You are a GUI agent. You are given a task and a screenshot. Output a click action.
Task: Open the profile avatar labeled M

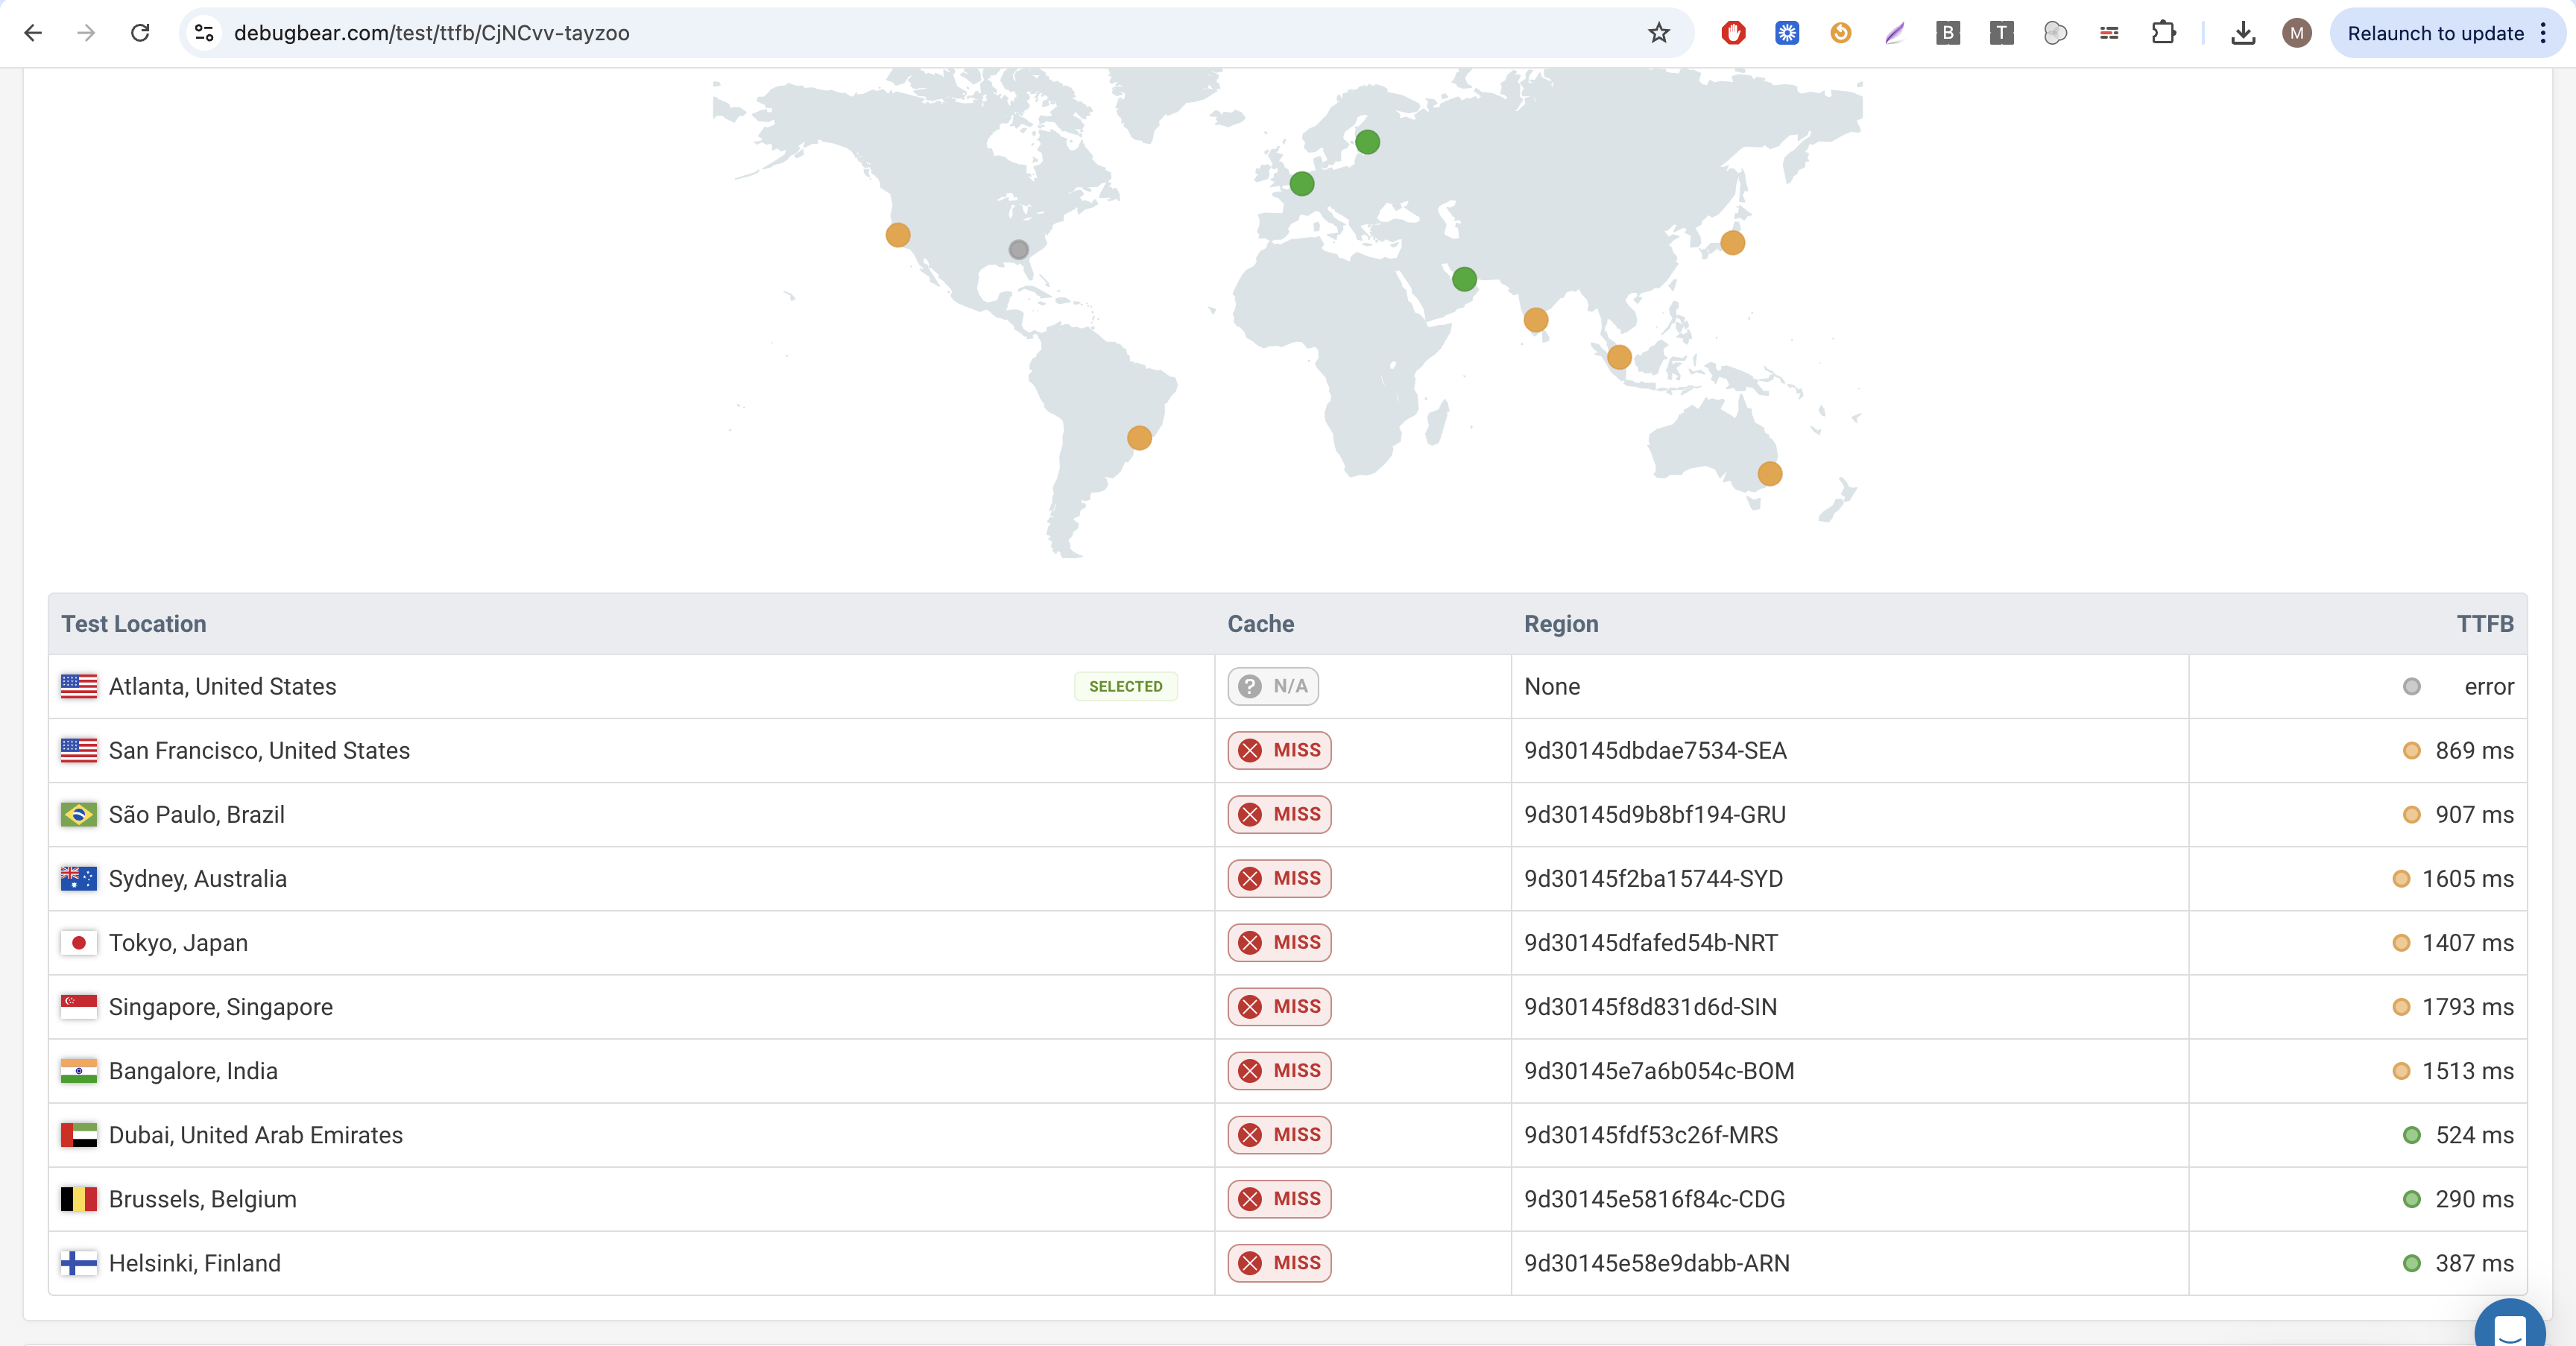tap(2296, 33)
